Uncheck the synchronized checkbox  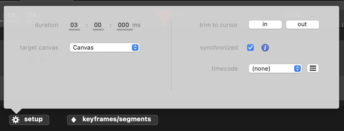point(250,48)
